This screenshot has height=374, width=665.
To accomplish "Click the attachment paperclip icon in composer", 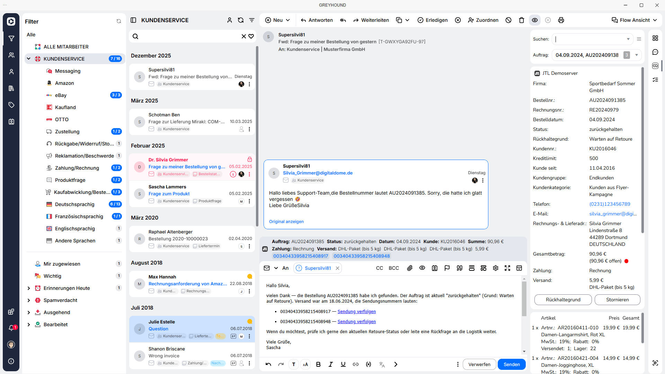I will [x=410, y=268].
